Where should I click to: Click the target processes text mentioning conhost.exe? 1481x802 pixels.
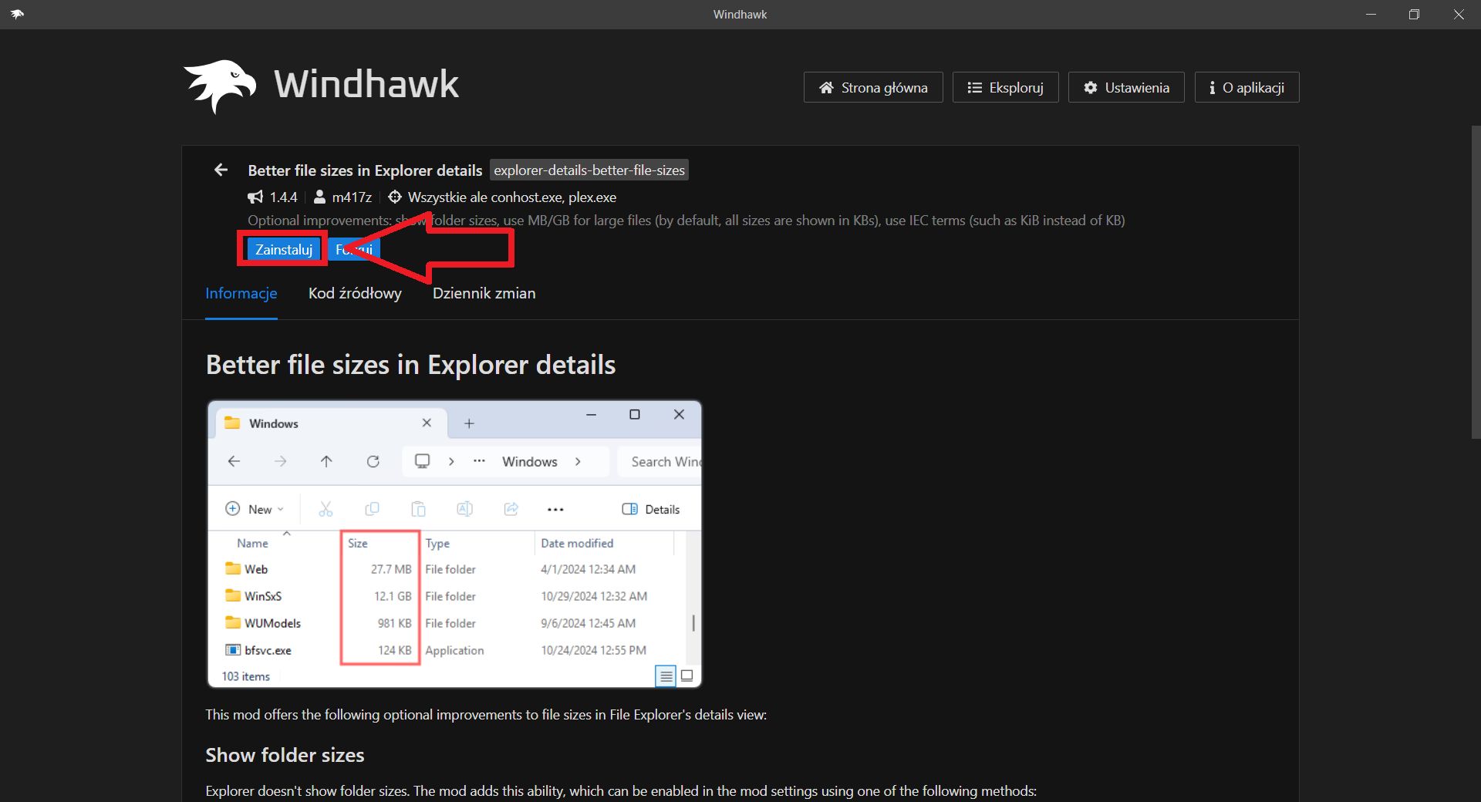[512, 197]
